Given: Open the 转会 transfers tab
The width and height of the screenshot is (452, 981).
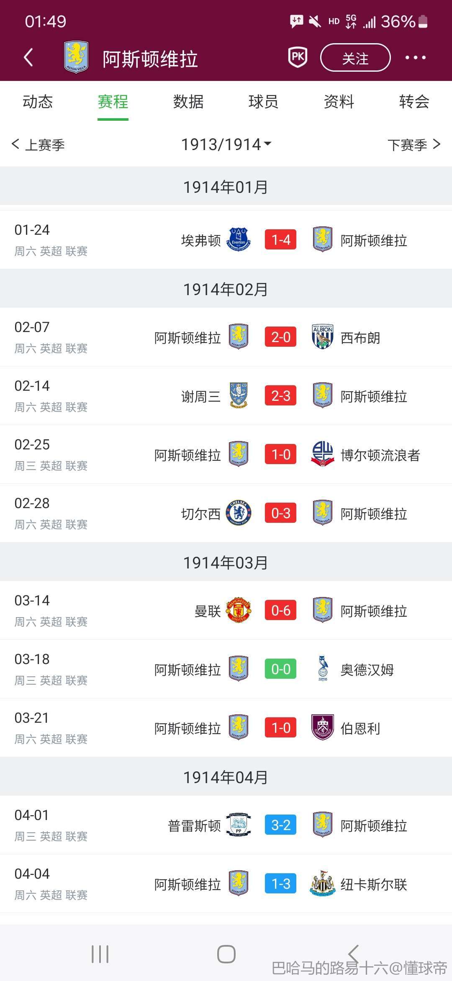Looking at the screenshot, I should [414, 102].
